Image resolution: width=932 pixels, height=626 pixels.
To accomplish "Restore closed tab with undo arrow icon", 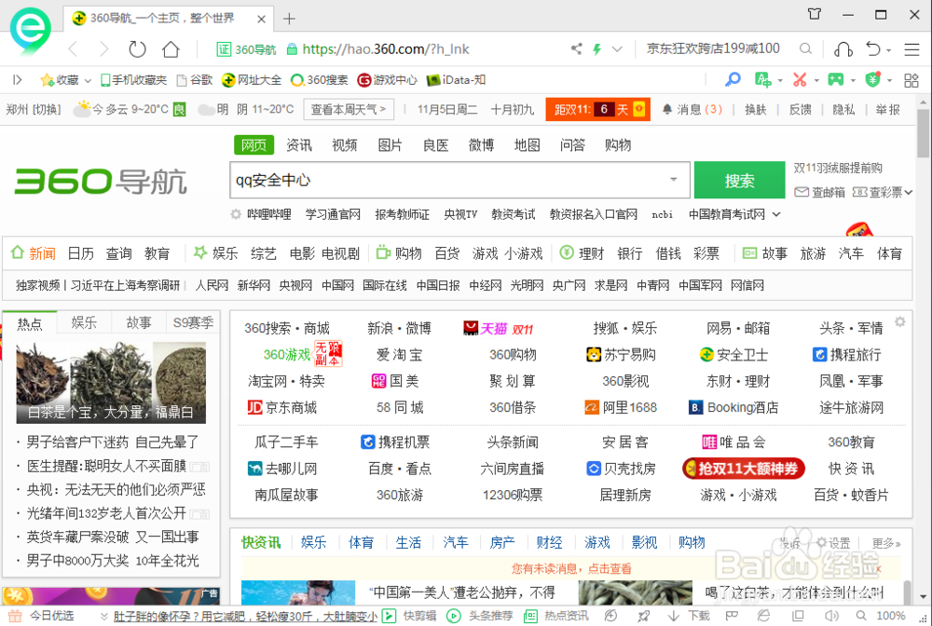I will [872, 48].
